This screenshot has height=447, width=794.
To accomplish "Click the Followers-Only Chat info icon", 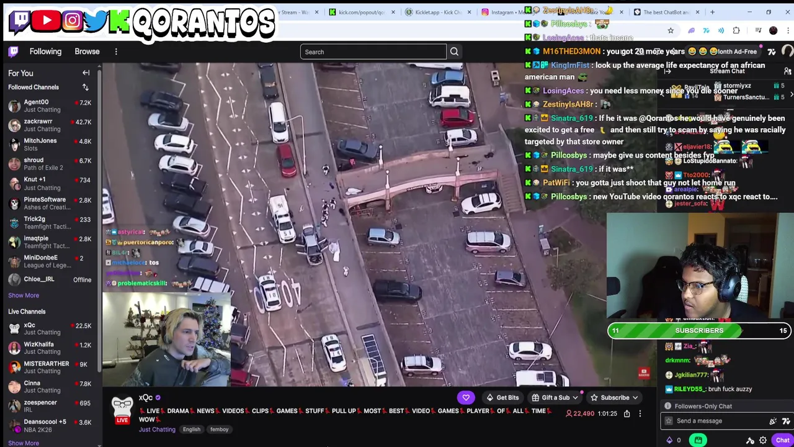I will (x=668, y=406).
